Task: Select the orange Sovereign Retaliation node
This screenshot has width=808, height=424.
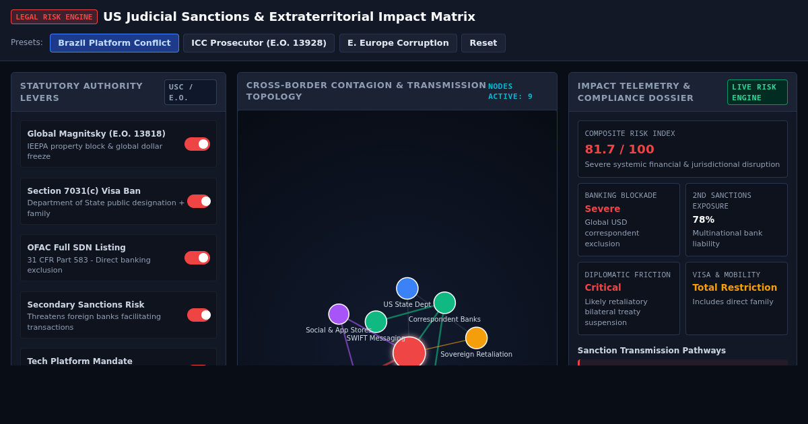Action: point(476,338)
